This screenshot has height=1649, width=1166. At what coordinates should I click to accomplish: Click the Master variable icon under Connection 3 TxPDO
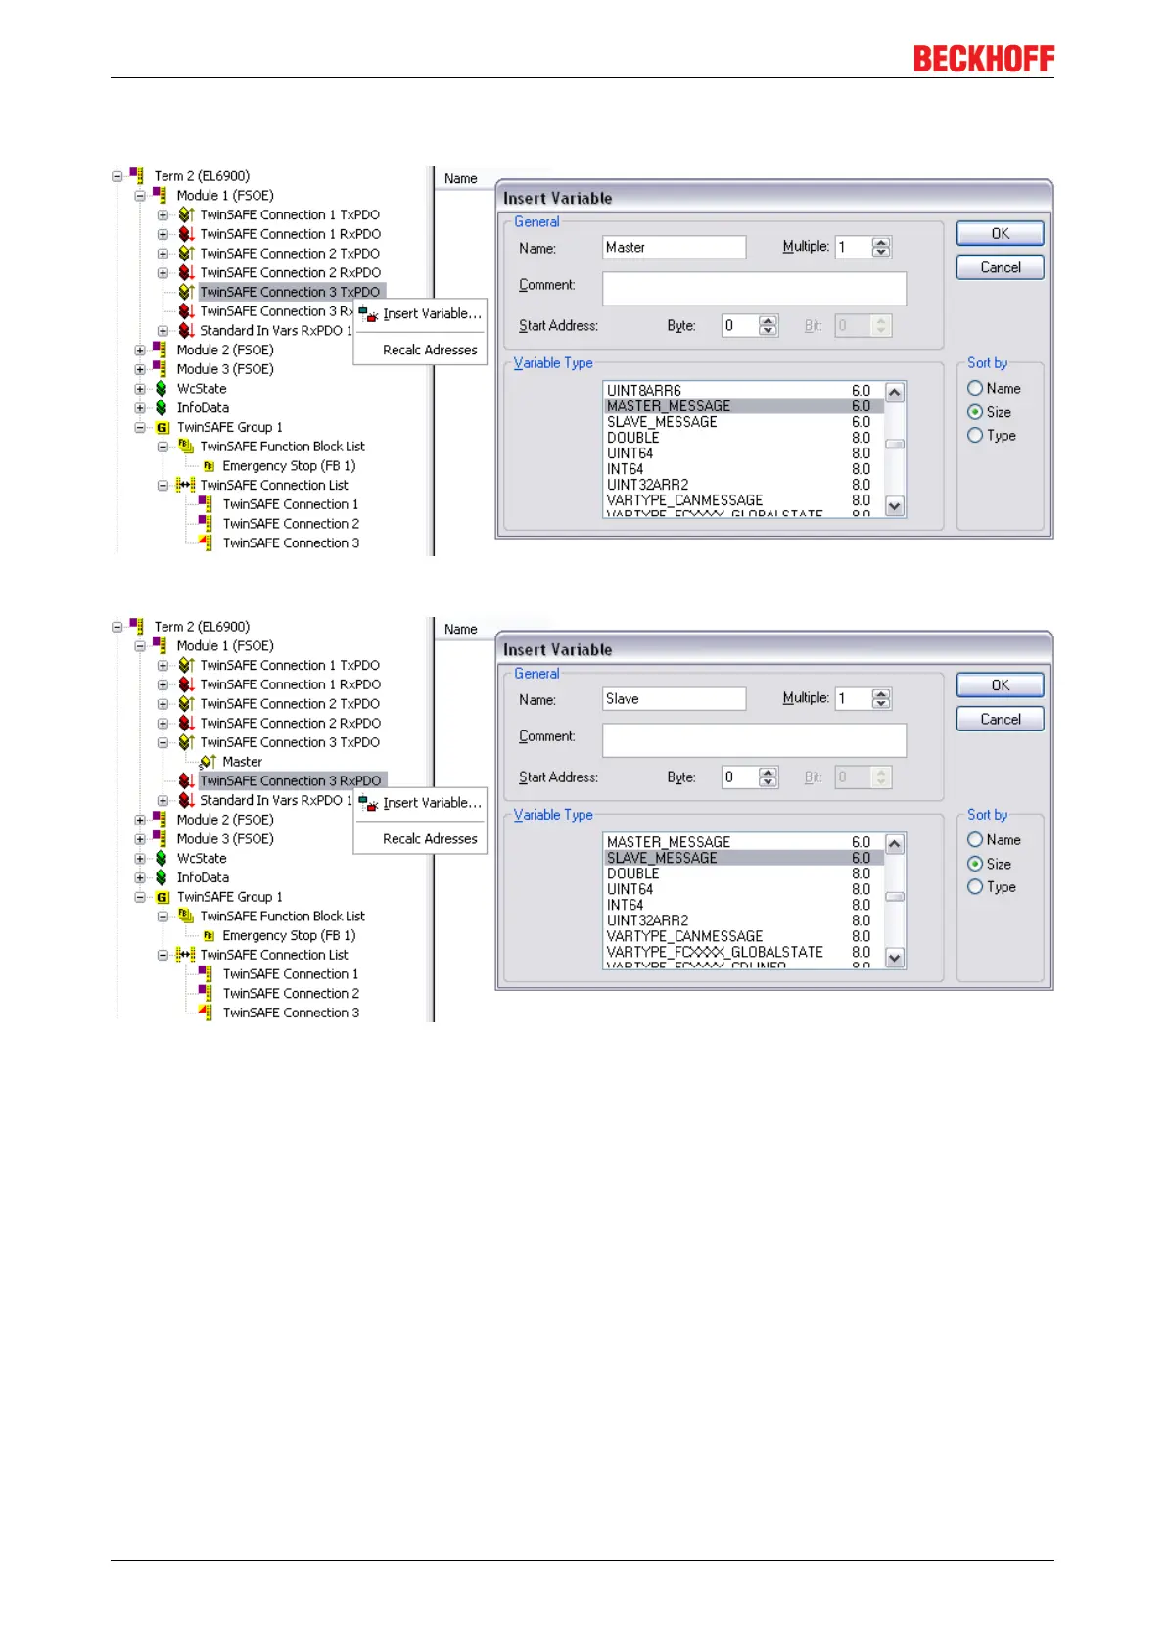click(207, 762)
